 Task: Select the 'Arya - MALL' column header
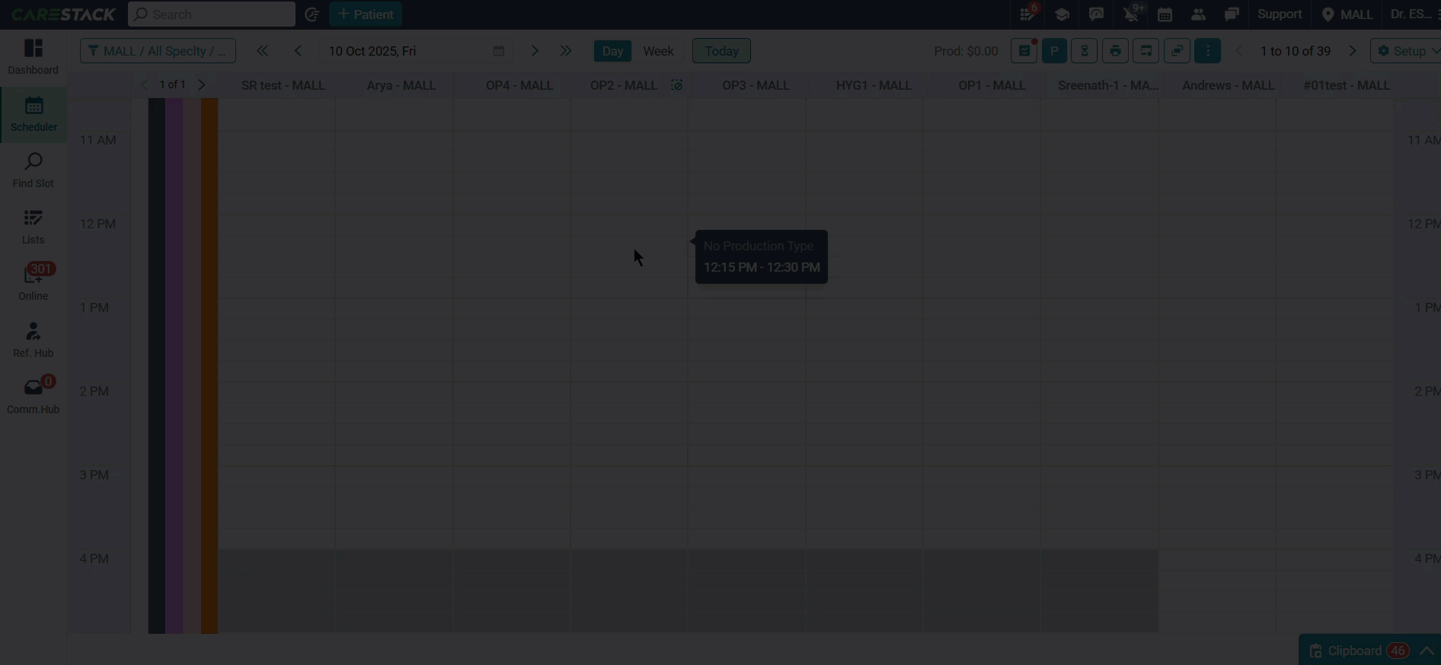[x=401, y=85]
